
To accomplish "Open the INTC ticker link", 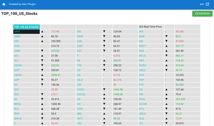I will 80,118.
